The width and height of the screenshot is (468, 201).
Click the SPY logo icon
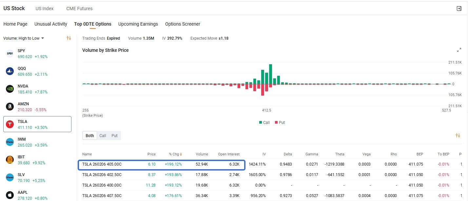click(x=10, y=53)
